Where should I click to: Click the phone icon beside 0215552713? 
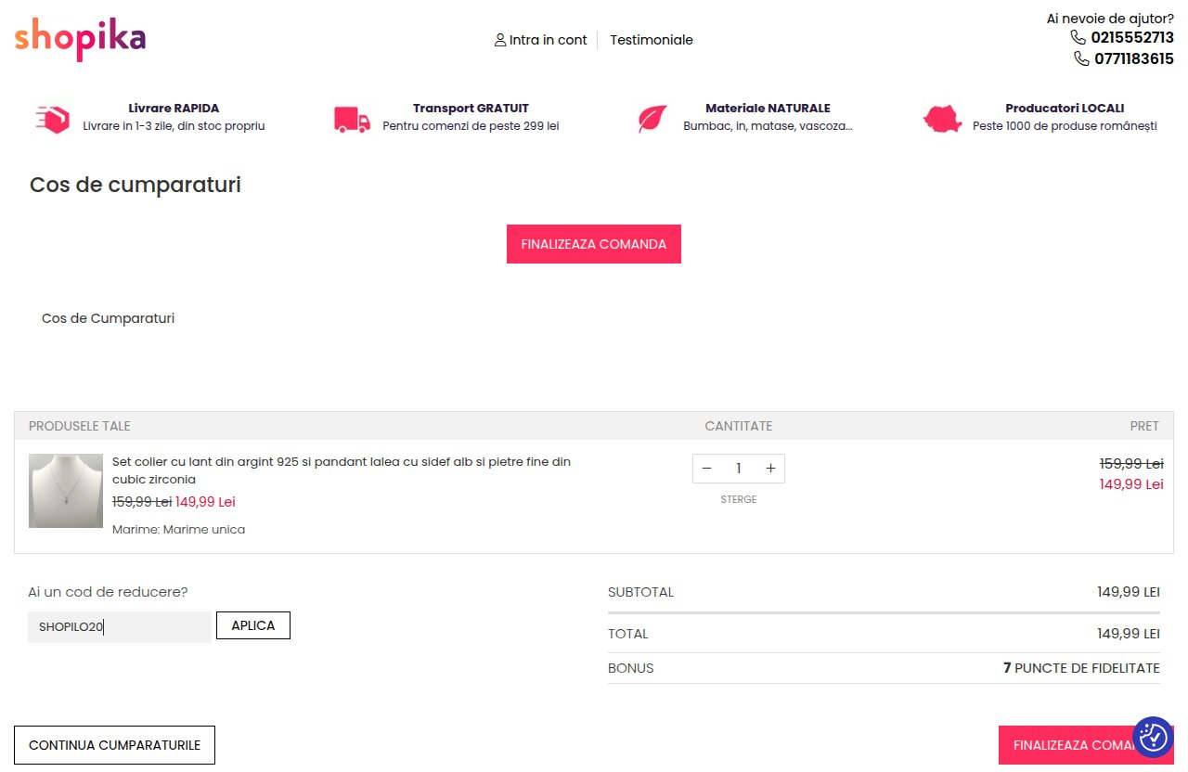tap(1078, 38)
